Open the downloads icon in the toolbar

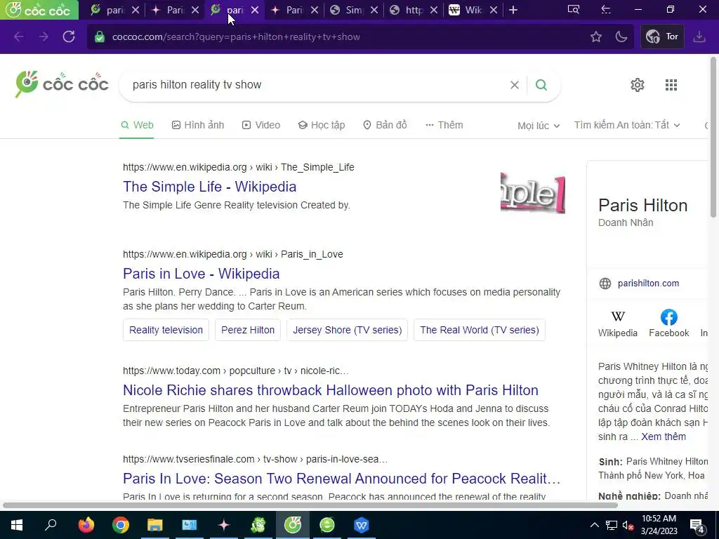pyautogui.click(x=699, y=36)
